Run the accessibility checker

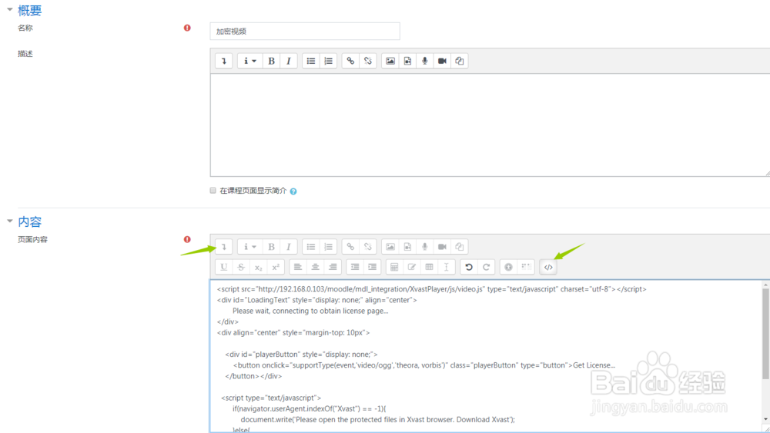coord(509,267)
